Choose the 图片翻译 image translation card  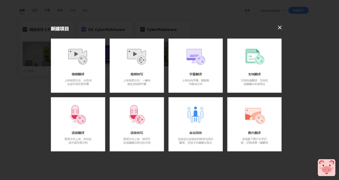254,124
